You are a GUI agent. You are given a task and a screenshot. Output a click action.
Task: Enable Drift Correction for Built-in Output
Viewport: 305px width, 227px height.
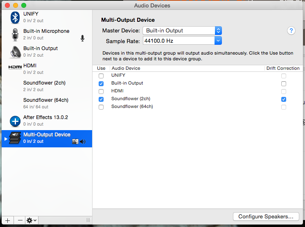click(284, 83)
